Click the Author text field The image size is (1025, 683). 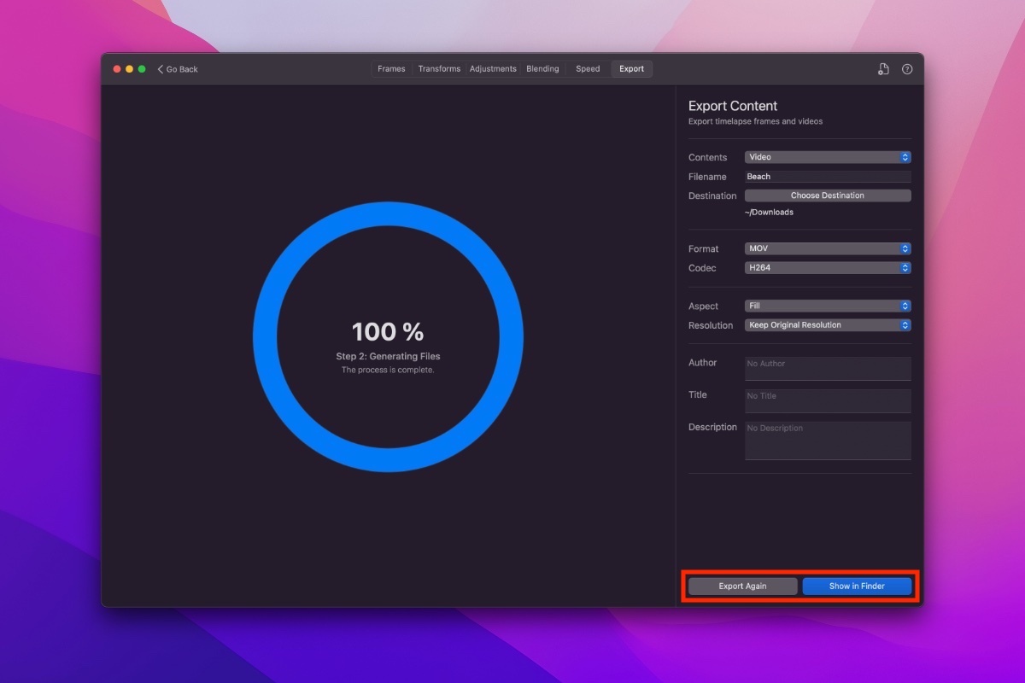(828, 369)
